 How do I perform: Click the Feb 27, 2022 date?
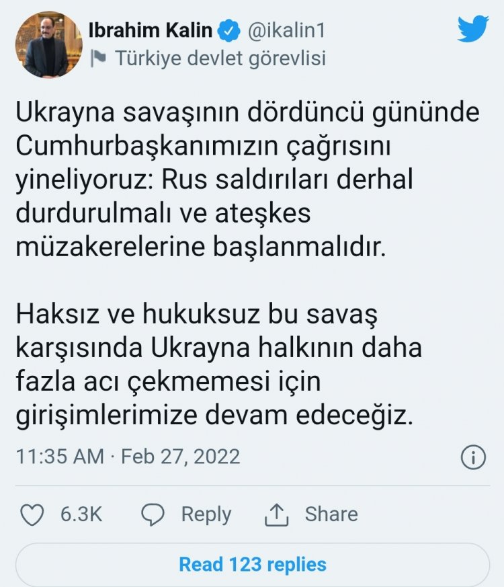click(180, 457)
